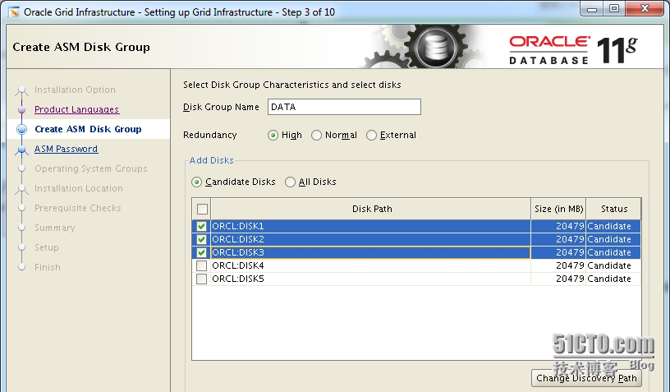Toggle the select-all disks header checkbox

tap(202, 209)
